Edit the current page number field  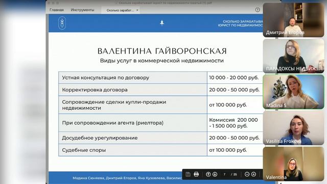tap(225, 174)
